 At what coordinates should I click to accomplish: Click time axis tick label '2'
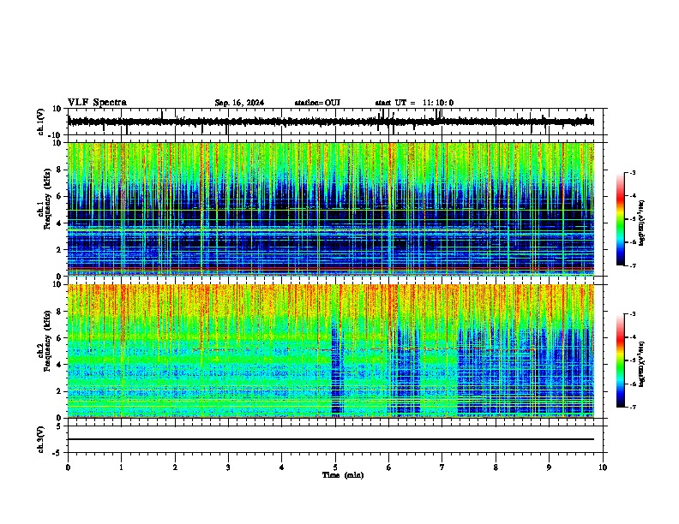[175, 467]
